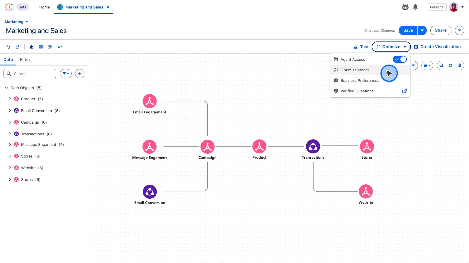Select the Email Conversion node in canvas
This screenshot has height=263, width=469.
point(150,192)
